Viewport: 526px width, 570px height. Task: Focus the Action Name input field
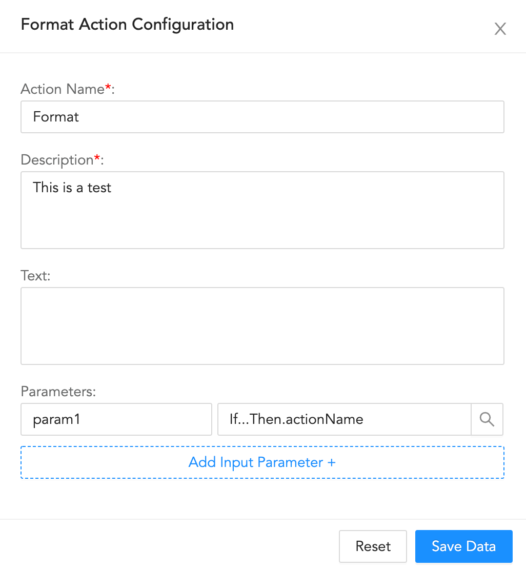(x=262, y=117)
